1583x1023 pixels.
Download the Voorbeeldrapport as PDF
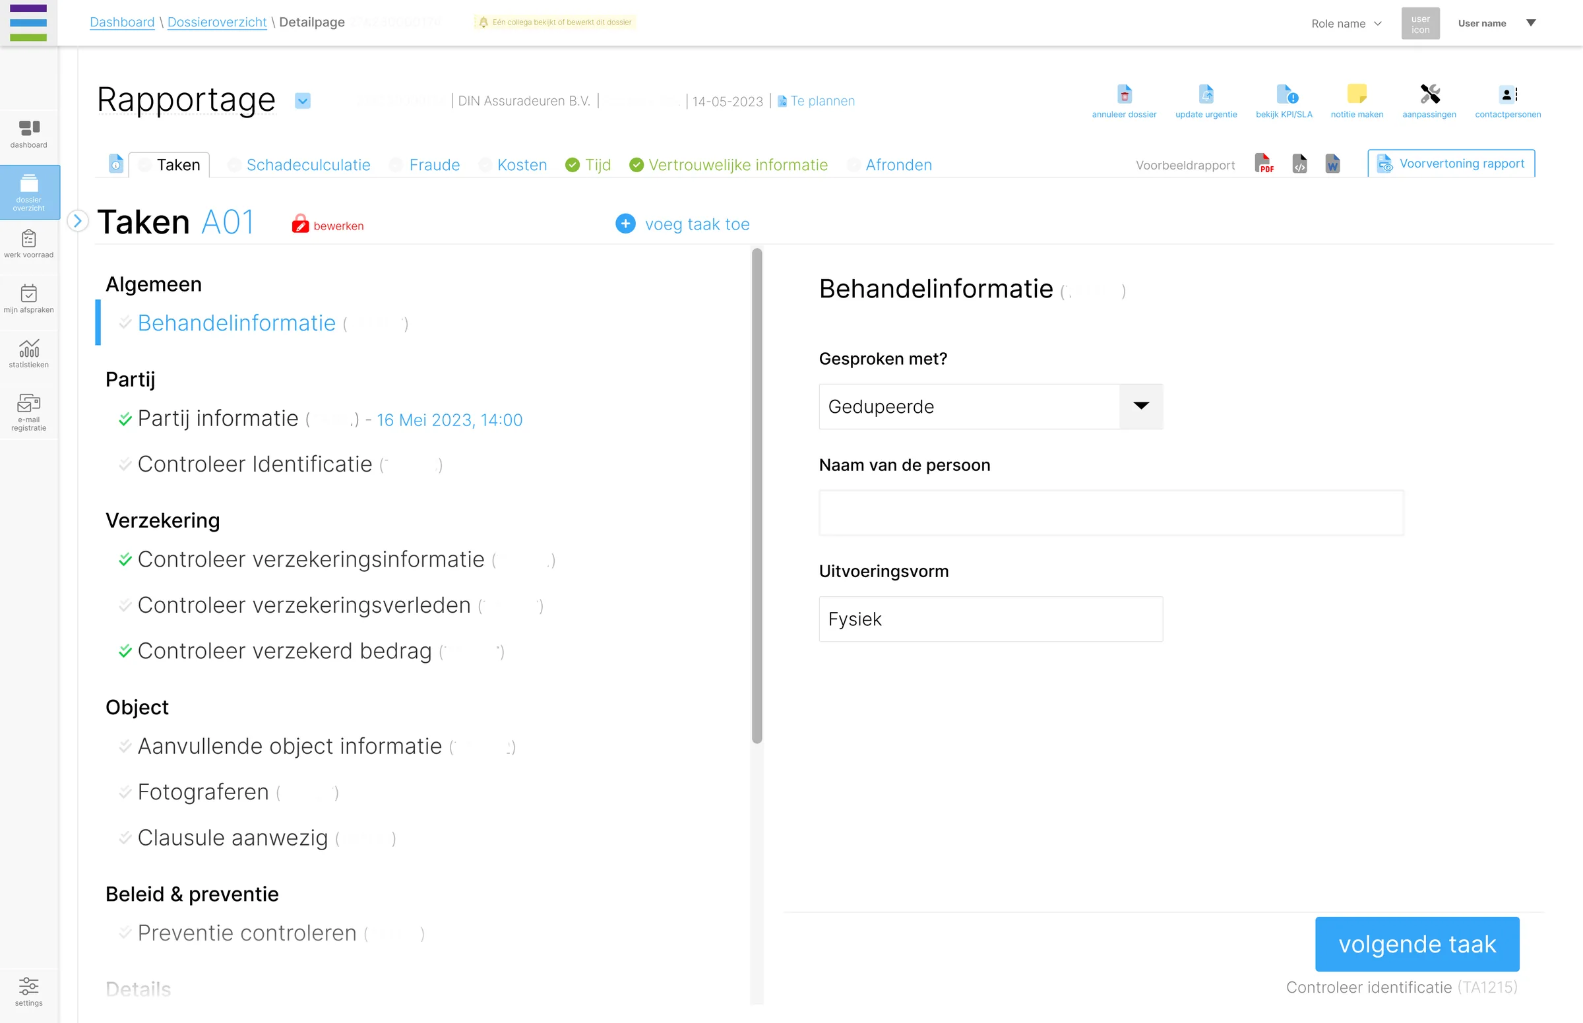pos(1264,164)
